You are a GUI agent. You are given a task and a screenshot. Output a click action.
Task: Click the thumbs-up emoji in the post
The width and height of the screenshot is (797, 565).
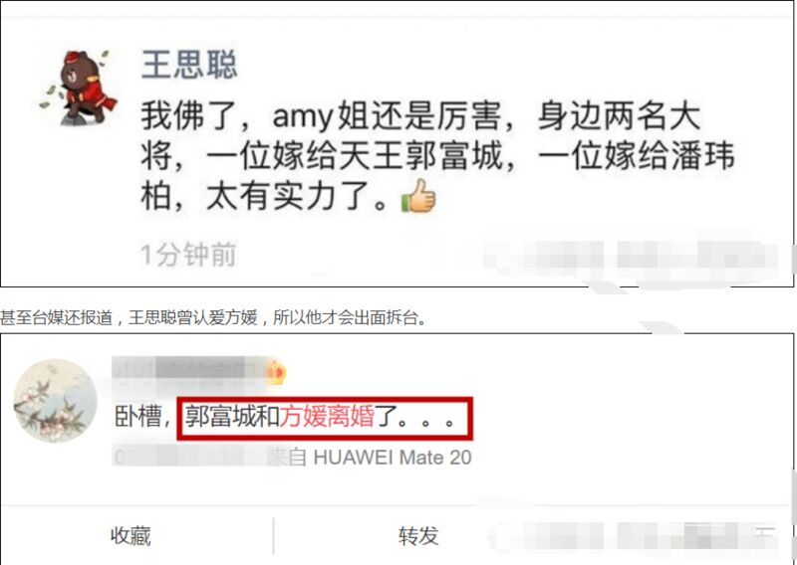point(418,196)
